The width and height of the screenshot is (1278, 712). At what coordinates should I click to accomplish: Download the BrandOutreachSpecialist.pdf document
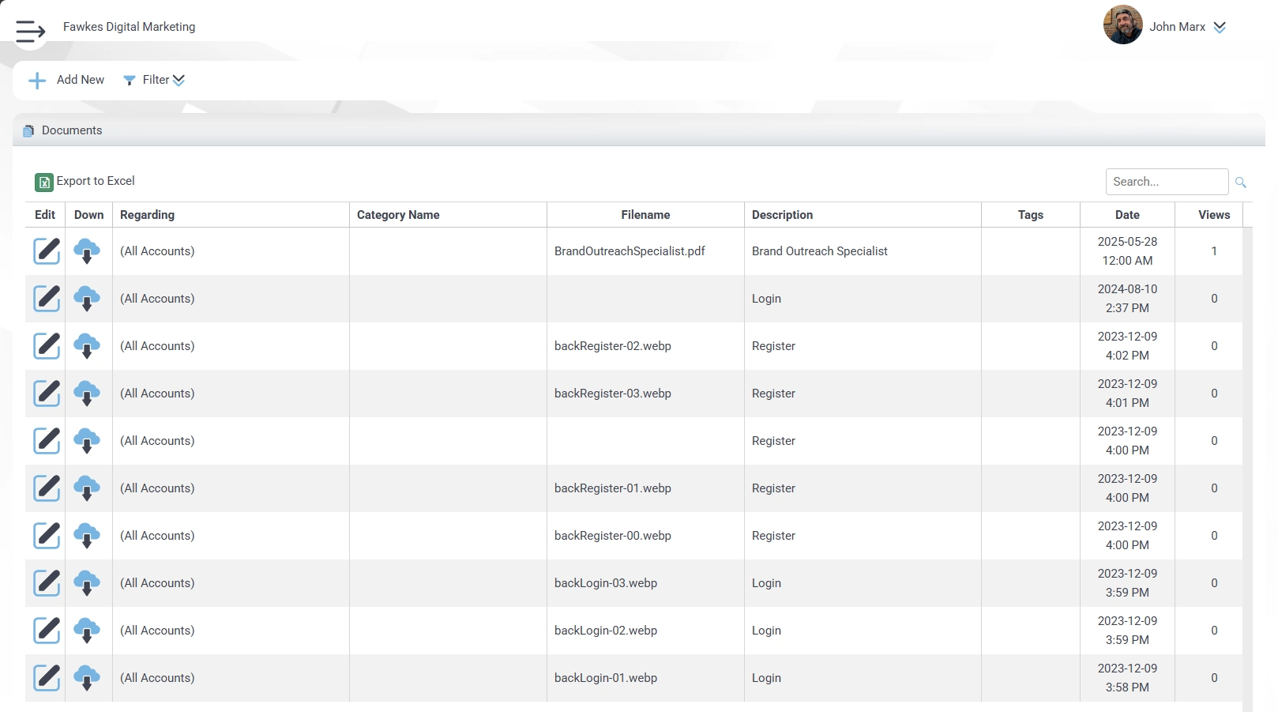87,251
